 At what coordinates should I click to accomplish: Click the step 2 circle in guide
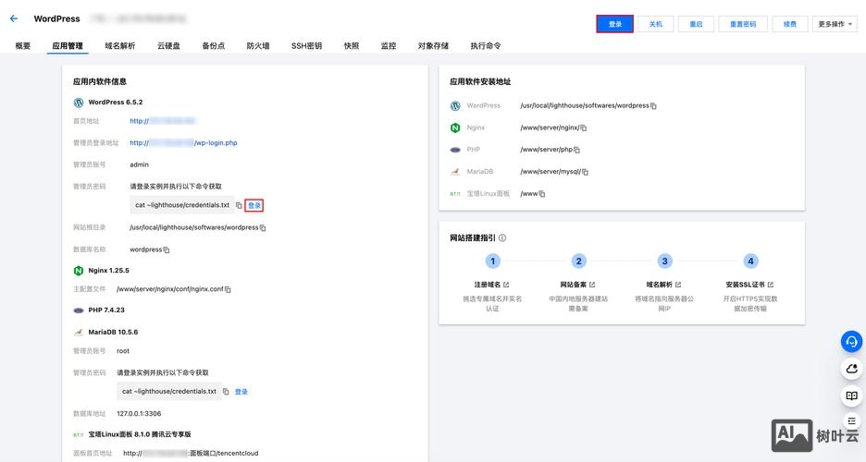tap(579, 261)
